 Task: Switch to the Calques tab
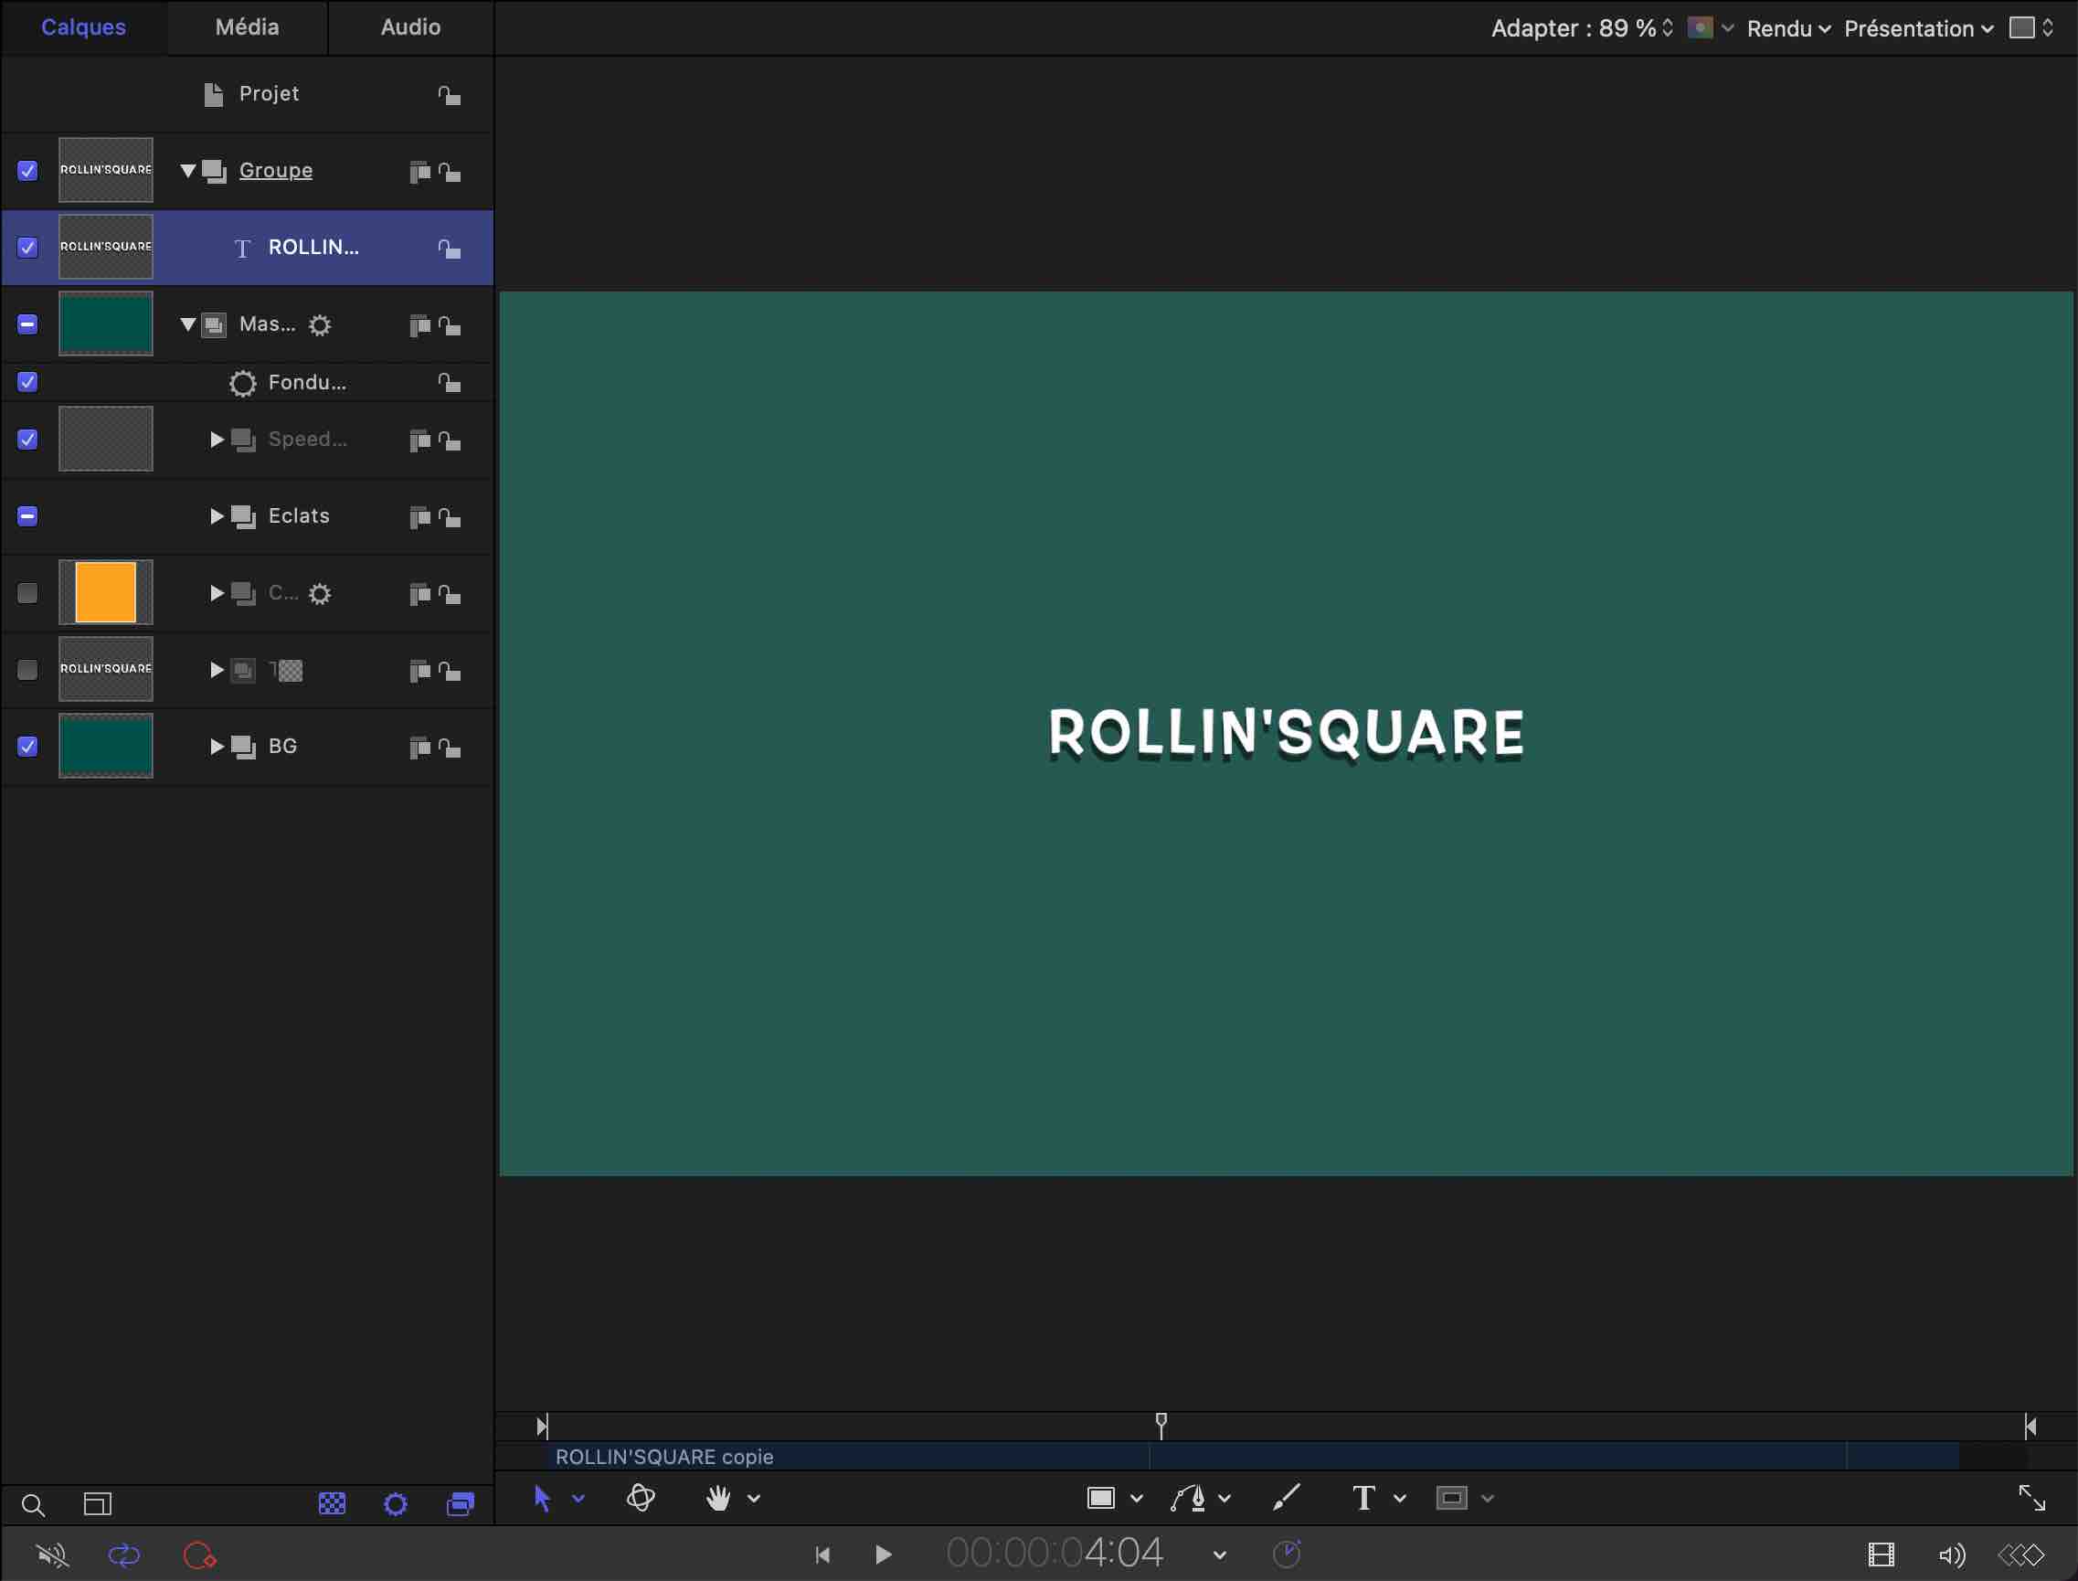83,27
